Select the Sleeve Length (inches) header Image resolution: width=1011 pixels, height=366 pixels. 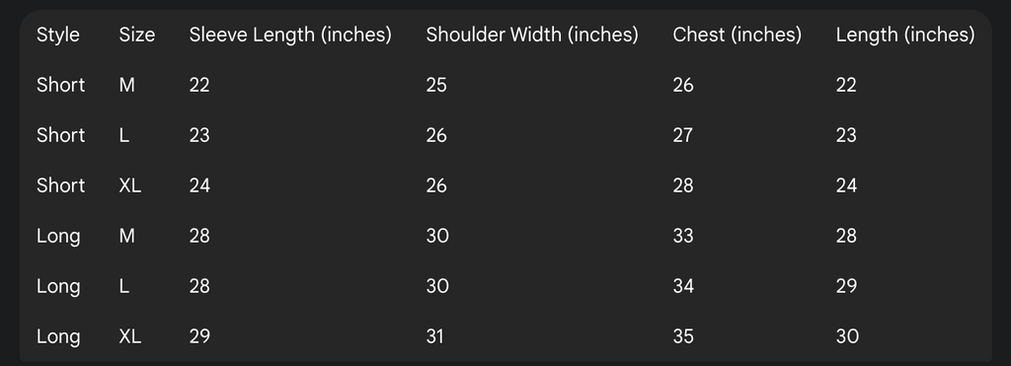290,35
